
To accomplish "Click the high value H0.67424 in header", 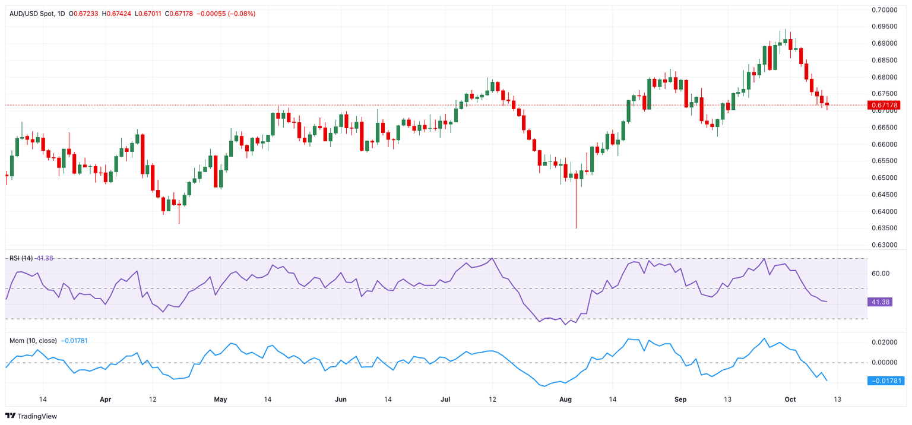I will point(118,14).
